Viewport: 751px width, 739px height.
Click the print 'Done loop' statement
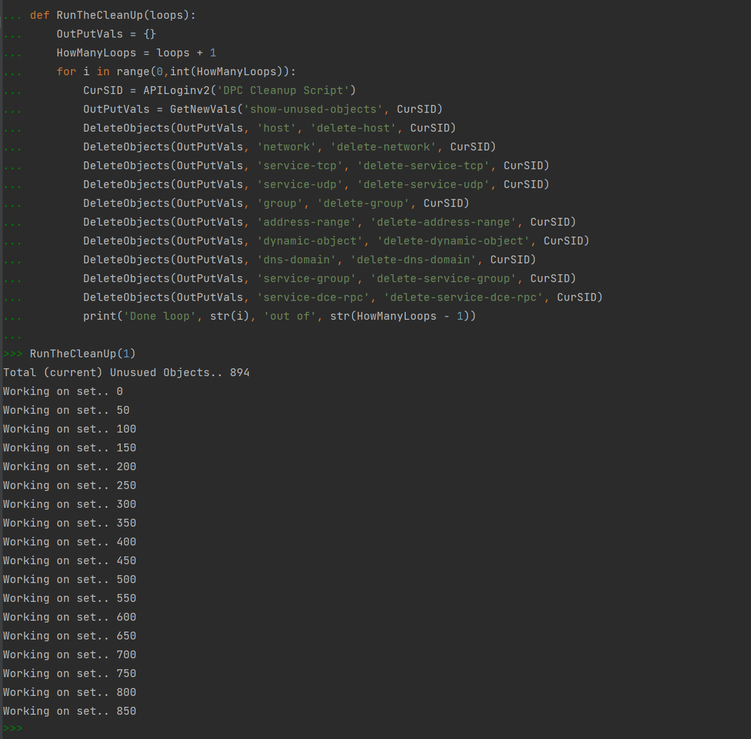[x=279, y=316]
